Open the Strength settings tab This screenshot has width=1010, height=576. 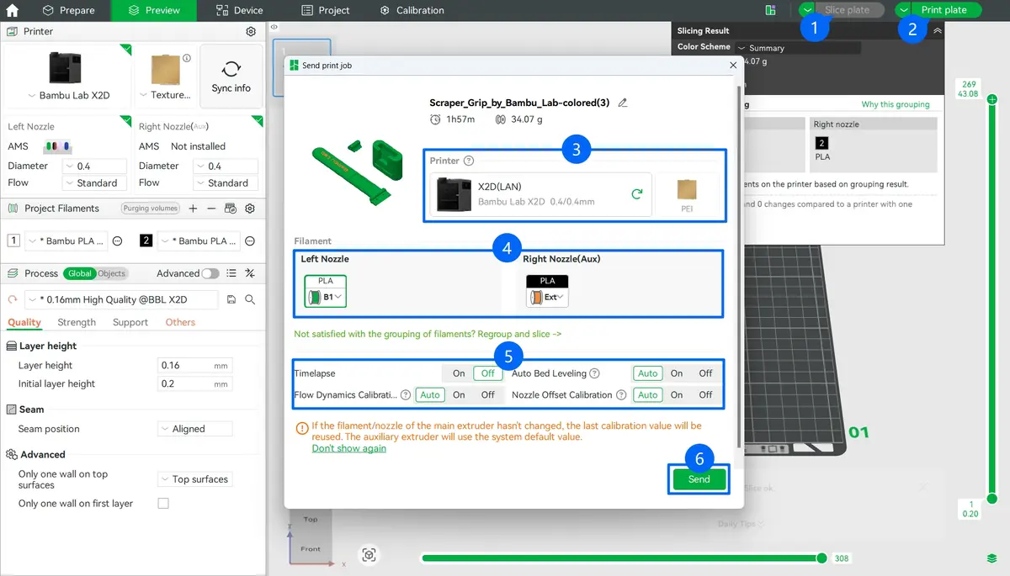(77, 322)
